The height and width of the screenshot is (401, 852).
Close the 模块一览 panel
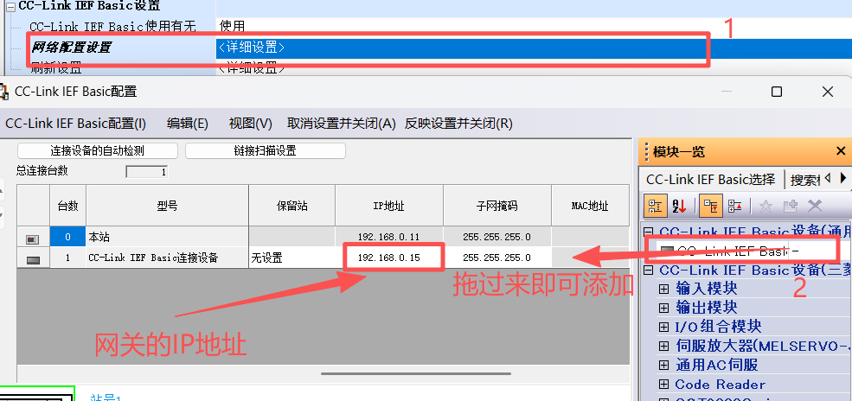(841, 151)
